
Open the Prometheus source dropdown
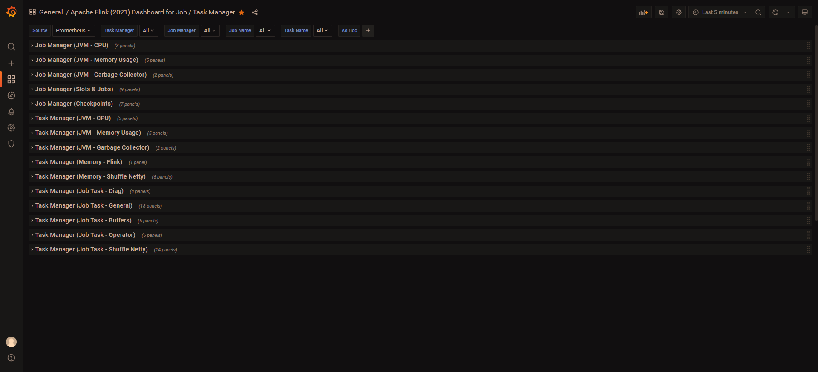point(73,31)
